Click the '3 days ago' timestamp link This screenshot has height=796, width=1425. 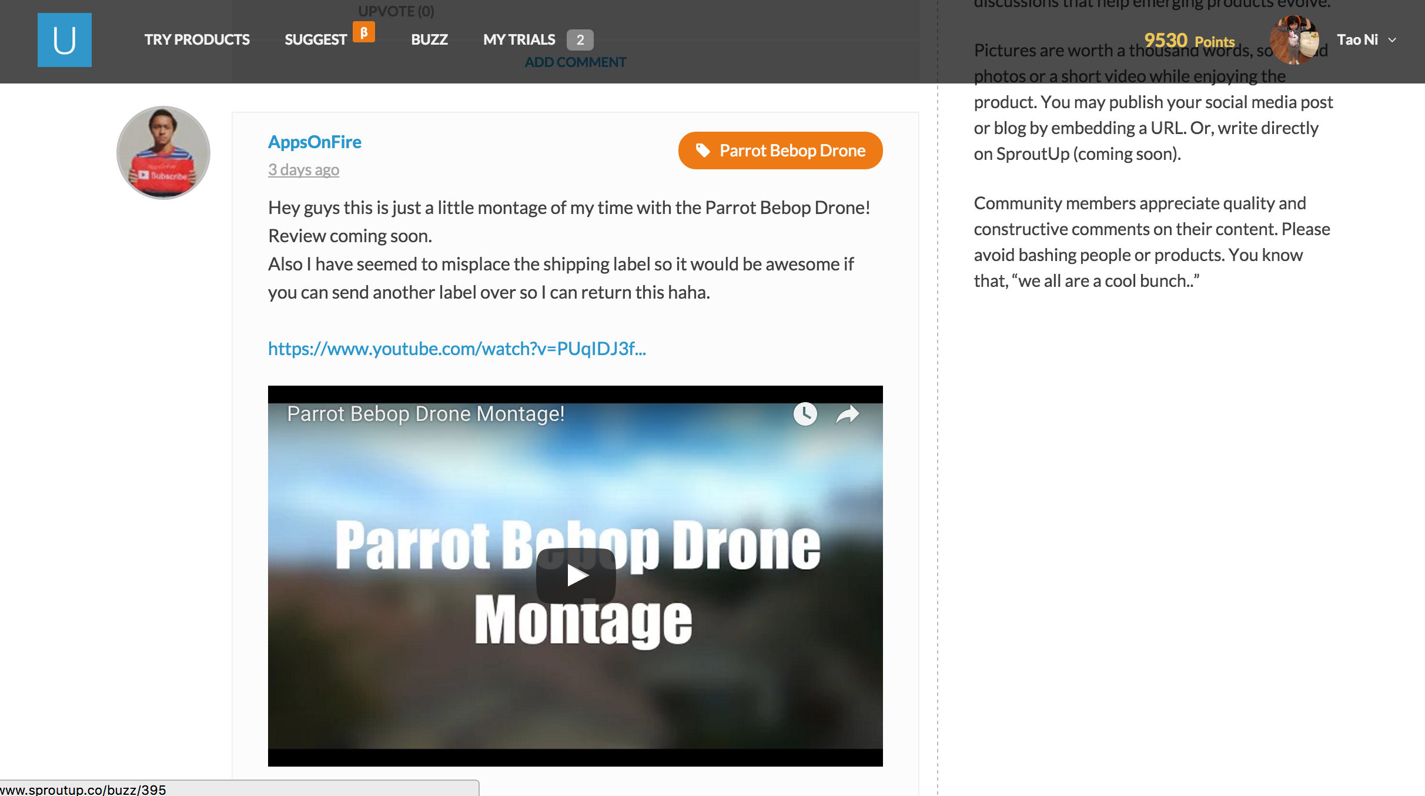pos(303,170)
